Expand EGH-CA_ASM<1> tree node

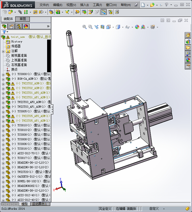(x=3, y=79)
